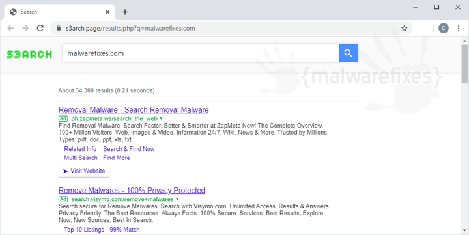Open a new tab with plus button
The image size is (469, 235).
tap(125, 12)
